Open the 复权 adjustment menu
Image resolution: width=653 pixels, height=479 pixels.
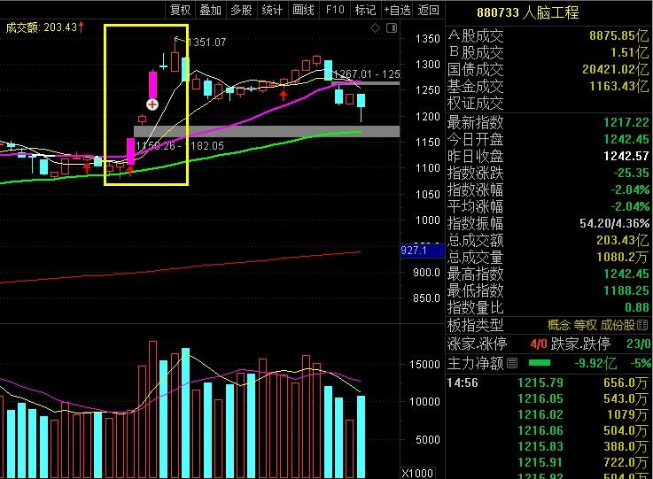point(181,10)
